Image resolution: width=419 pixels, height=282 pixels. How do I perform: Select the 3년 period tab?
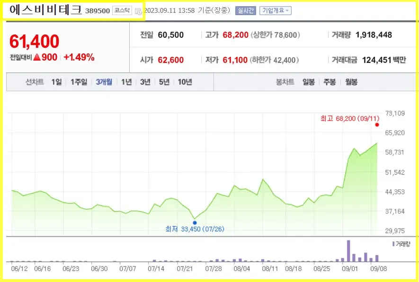click(145, 81)
